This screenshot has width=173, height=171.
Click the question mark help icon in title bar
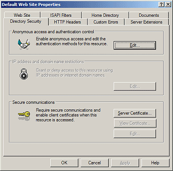click(x=161, y=4)
